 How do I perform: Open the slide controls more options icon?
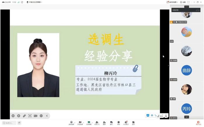[41, 116]
